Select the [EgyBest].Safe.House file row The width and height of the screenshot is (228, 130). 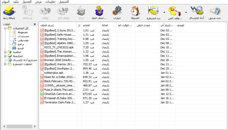pos(132,35)
